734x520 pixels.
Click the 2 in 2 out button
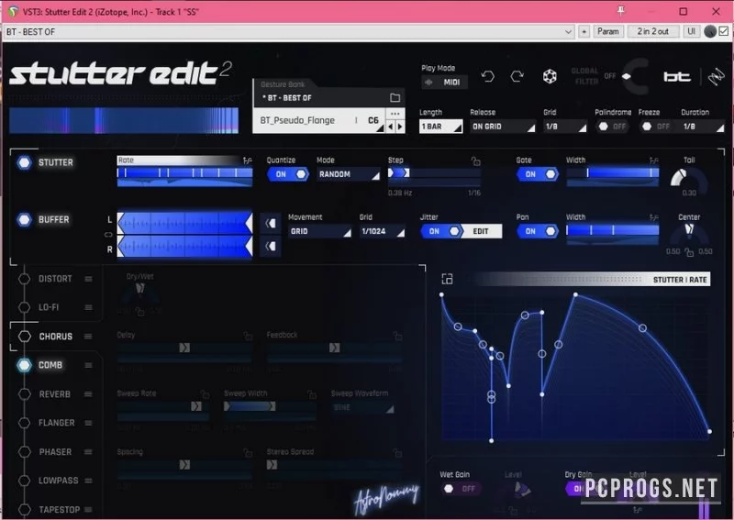coord(652,31)
